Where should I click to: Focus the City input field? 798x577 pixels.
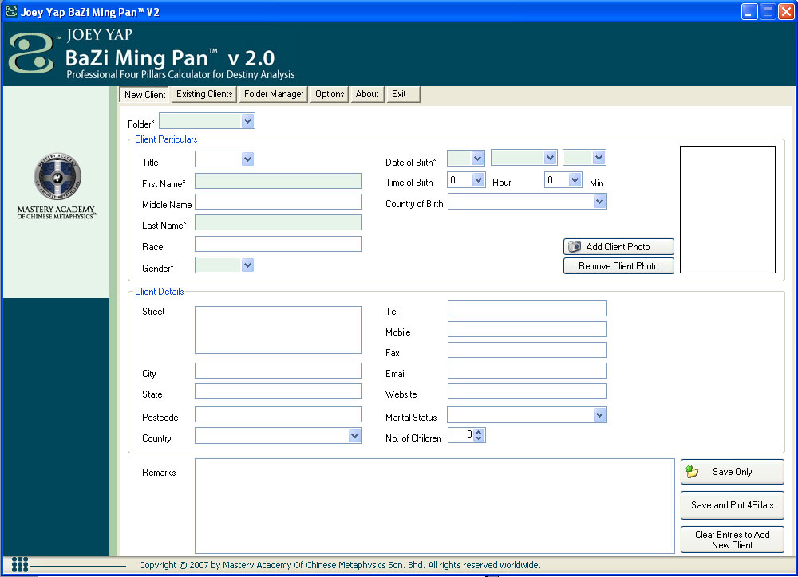tap(279, 371)
